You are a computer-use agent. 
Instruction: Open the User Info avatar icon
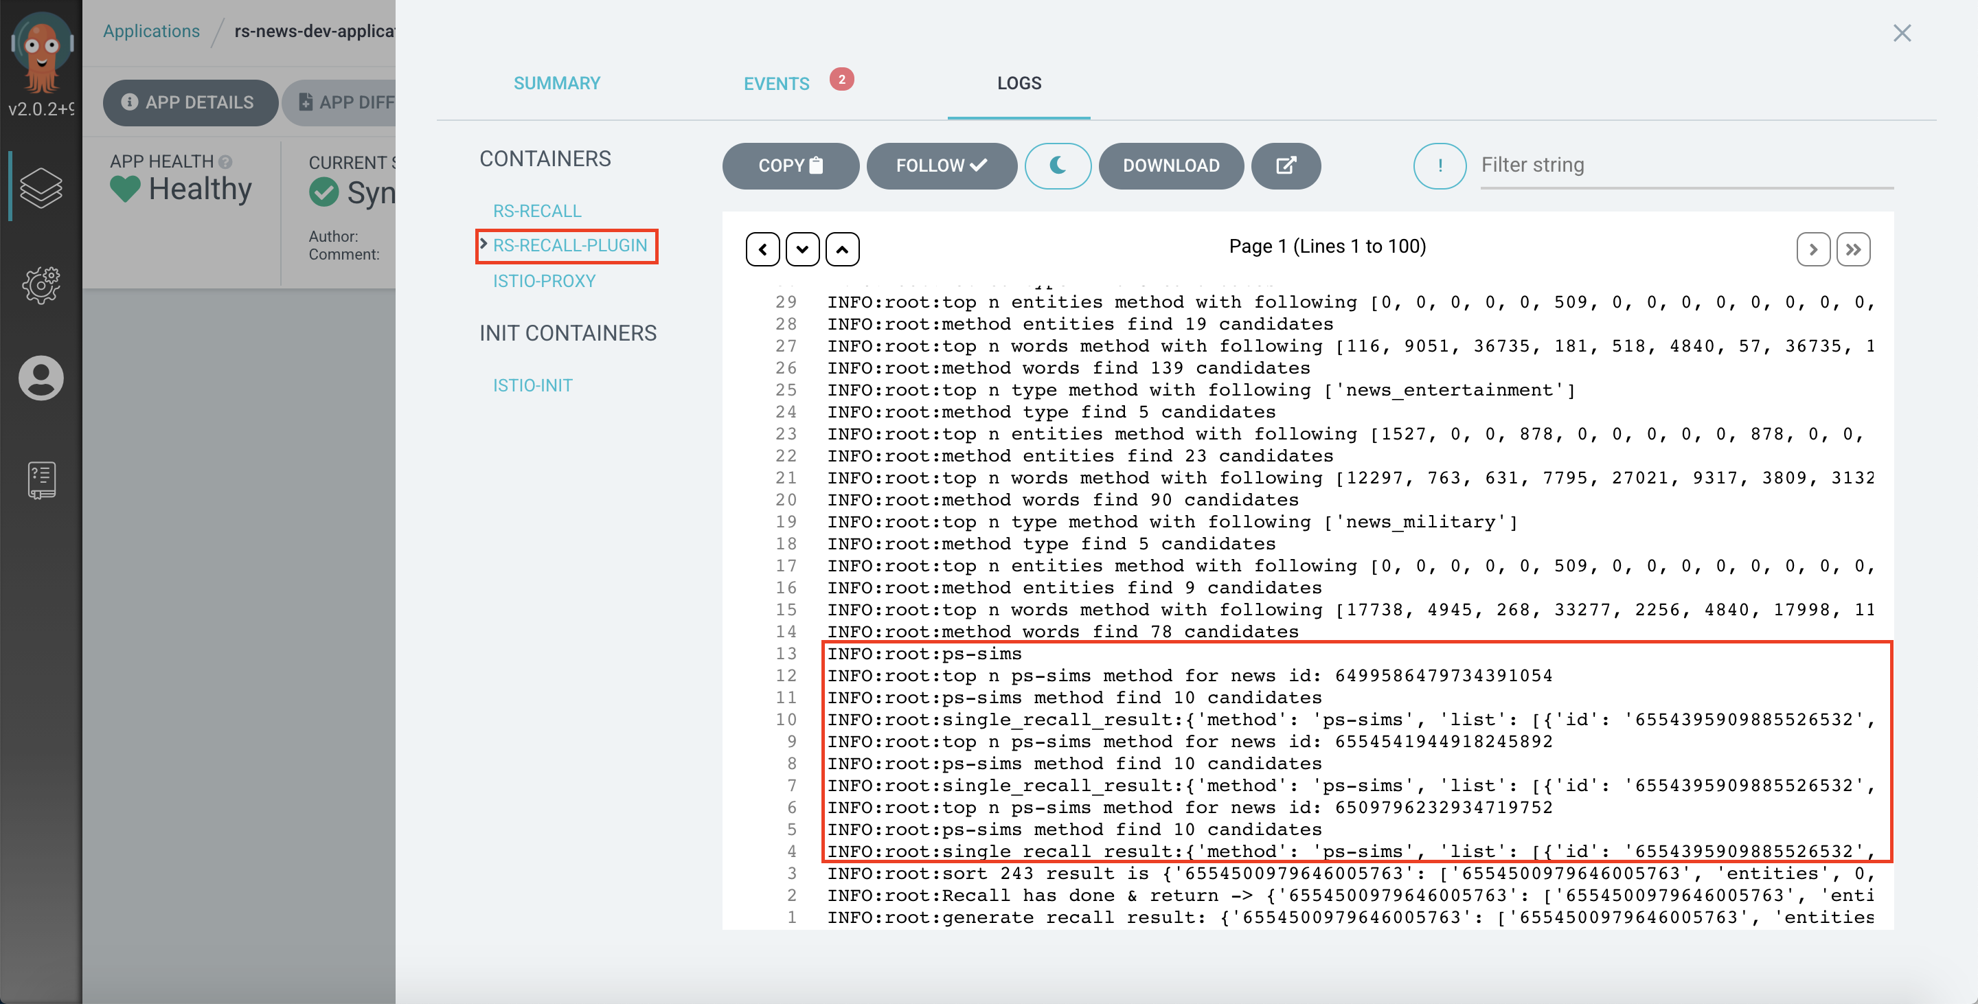(x=41, y=378)
